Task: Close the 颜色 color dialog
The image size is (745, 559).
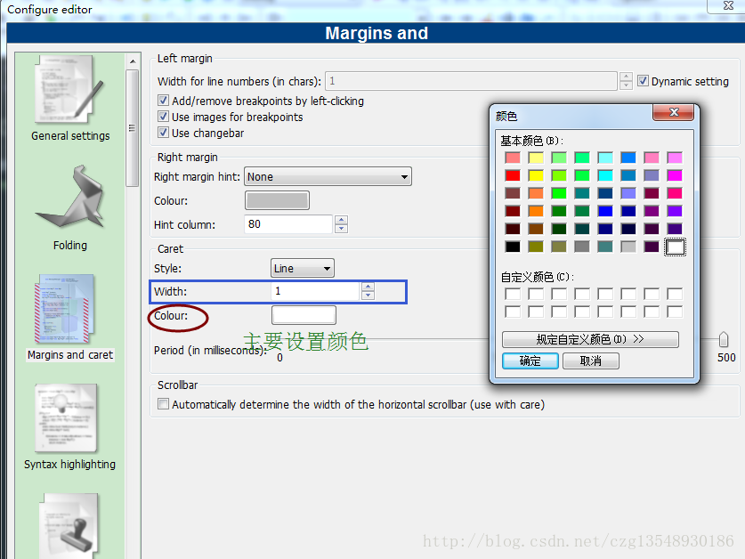Action: (673, 112)
